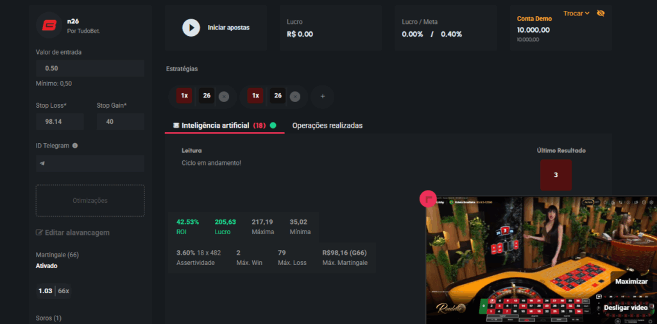
Task: Click the red Último Resultado tile 3
Action: [556, 175]
